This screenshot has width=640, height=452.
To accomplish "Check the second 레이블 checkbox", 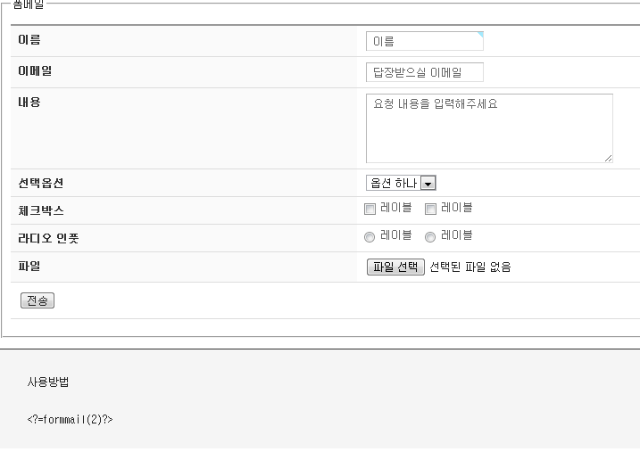I will click(x=430, y=210).
